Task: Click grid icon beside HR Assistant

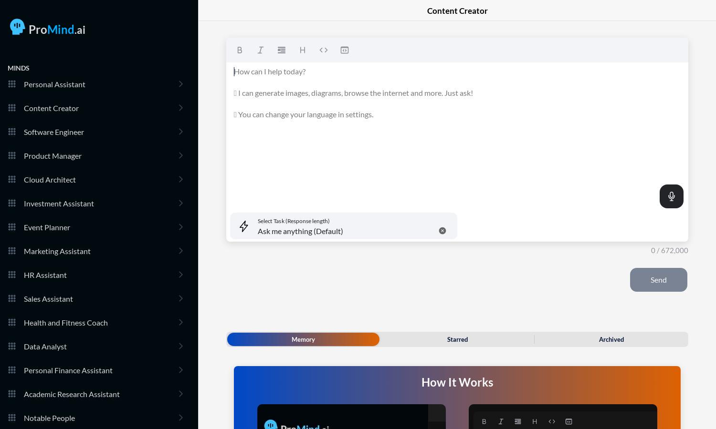Action: pyautogui.click(x=12, y=275)
